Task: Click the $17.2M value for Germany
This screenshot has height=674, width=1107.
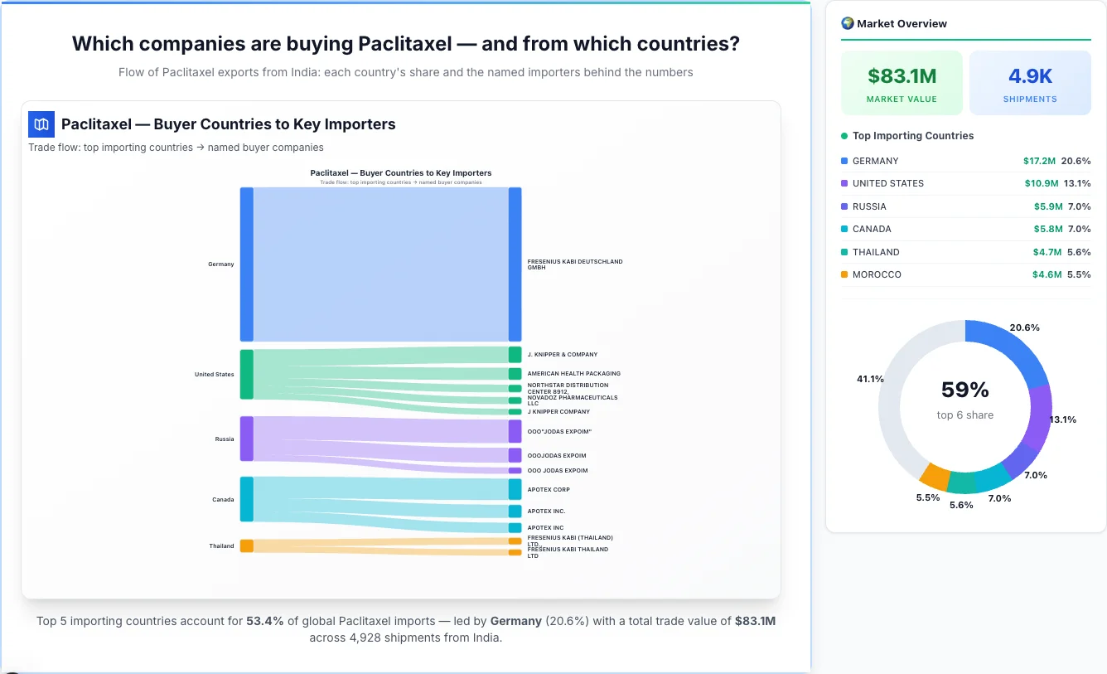Action: [x=1041, y=161]
